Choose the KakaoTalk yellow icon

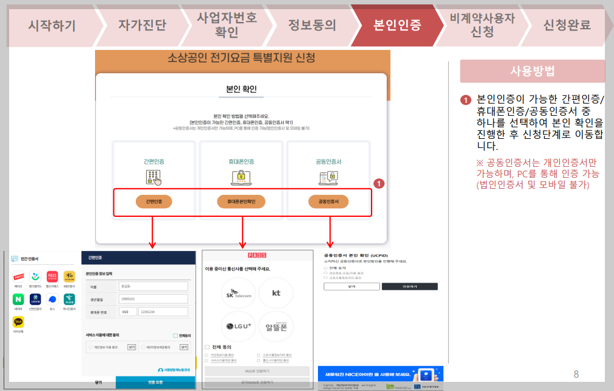(18, 322)
